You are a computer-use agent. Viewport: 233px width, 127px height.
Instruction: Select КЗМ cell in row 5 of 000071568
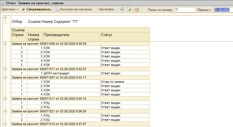tap(72, 65)
